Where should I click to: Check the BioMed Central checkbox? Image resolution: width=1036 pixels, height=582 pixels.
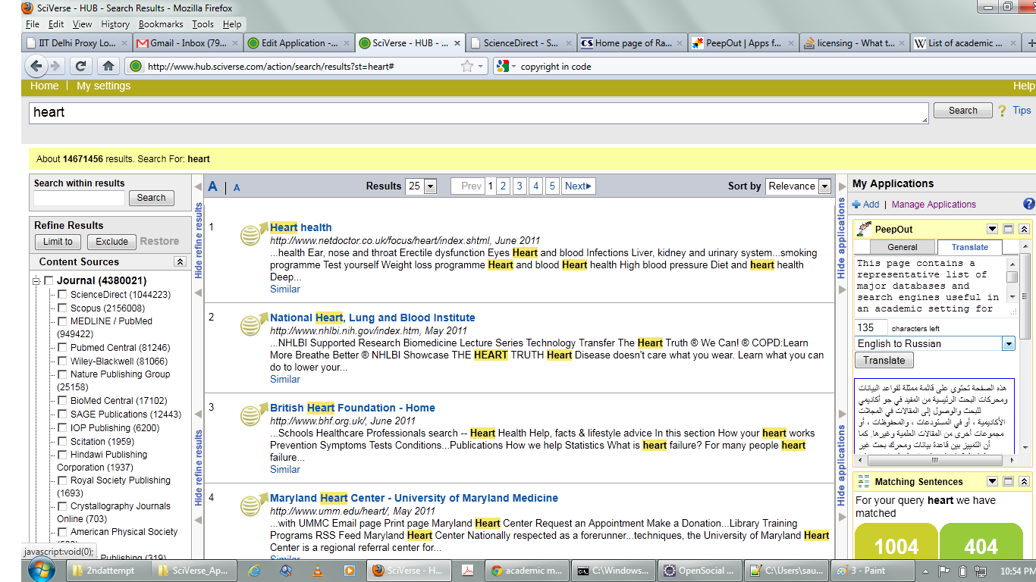(x=62, y=401)
